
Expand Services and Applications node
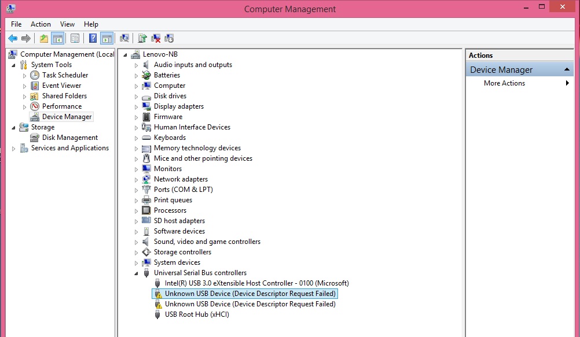[x=13, y=149]
